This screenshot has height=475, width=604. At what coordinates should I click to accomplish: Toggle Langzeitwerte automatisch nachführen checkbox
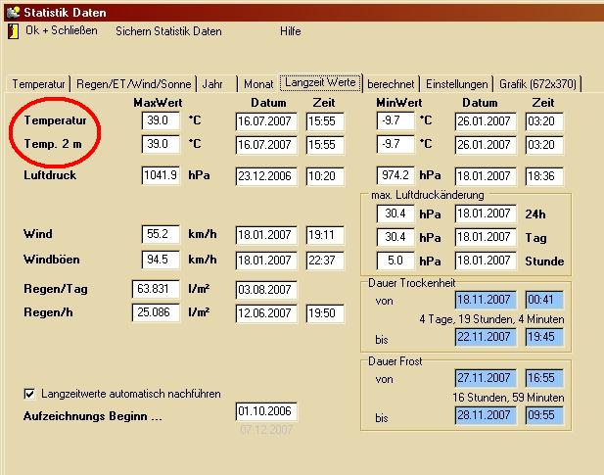[x=29, y=394]
